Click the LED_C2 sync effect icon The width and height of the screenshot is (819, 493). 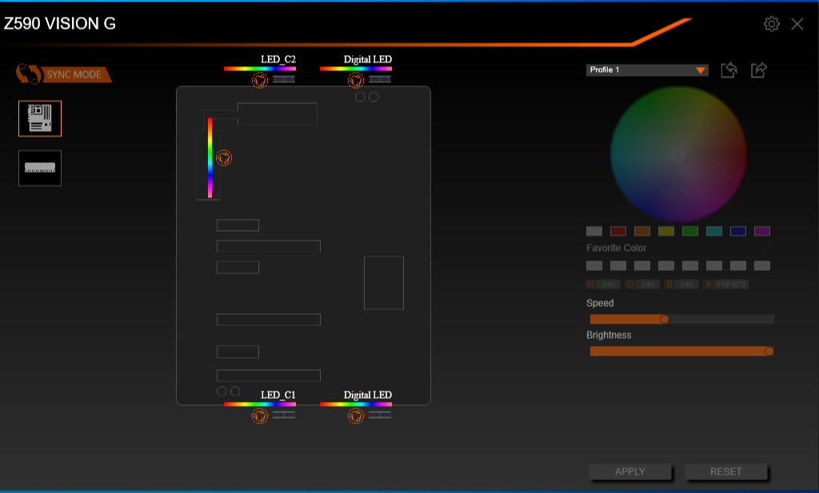coord(260,81)
